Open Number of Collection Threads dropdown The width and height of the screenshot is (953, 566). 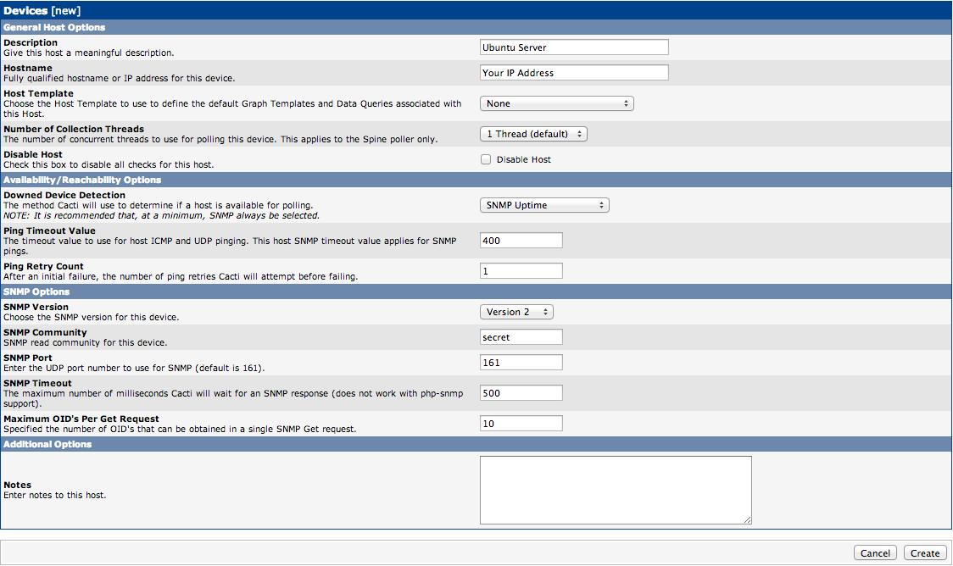[x=533, y=134]
